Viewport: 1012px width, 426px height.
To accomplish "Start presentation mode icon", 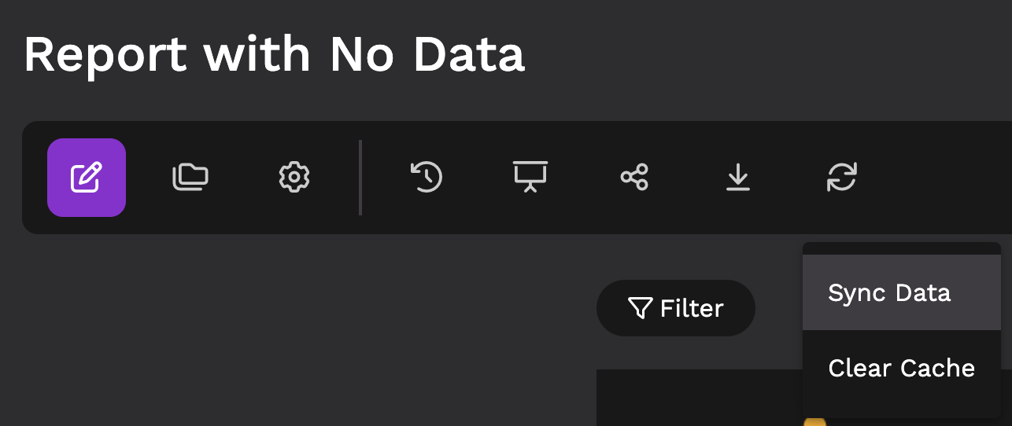I will coord(530,178).
